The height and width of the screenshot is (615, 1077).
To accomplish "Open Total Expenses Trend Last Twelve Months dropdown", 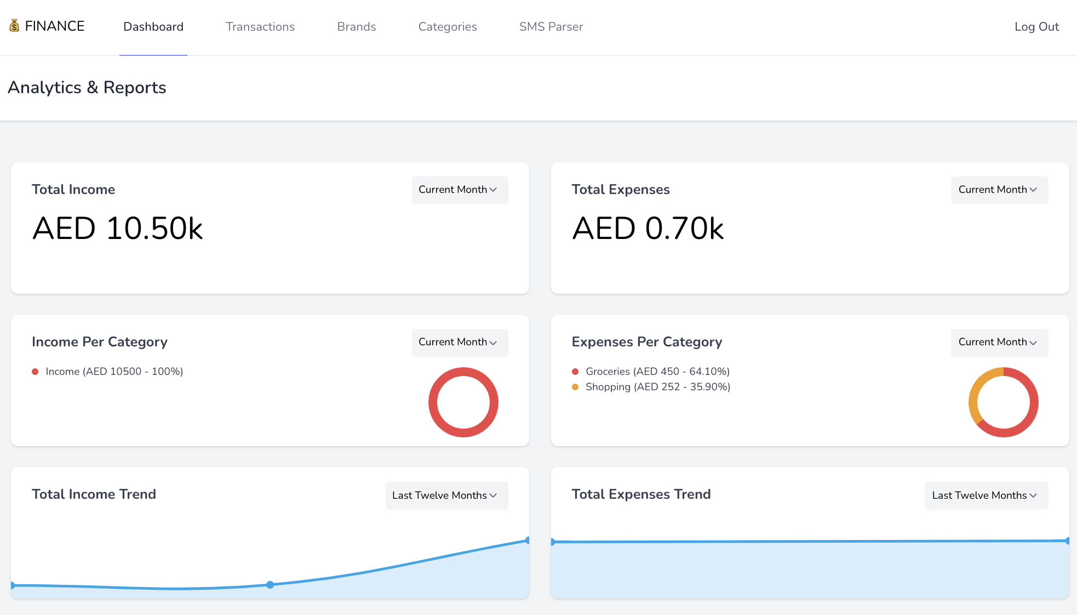I will (986, 496).
